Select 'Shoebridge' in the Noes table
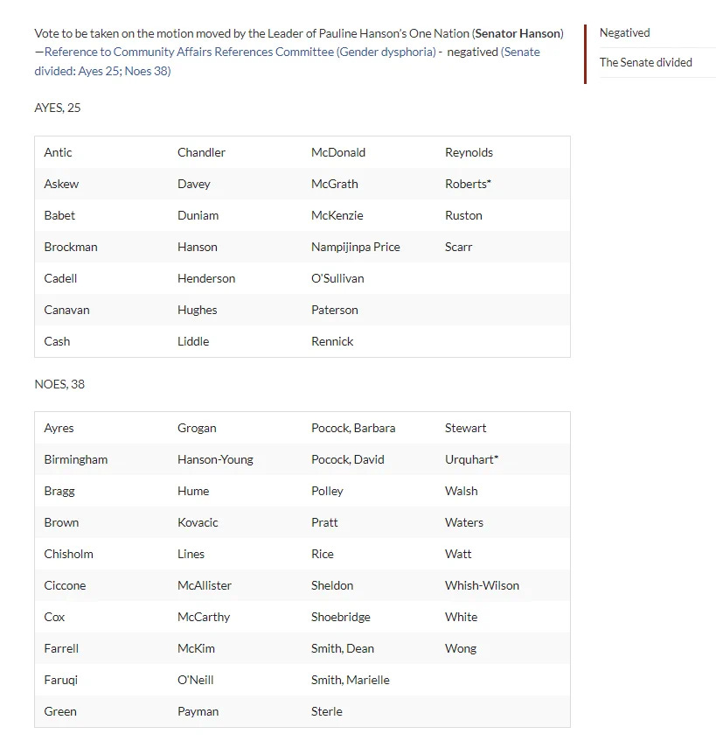This screenshot has height=741, width=716. pyautogui.click(x=341, y=617)
